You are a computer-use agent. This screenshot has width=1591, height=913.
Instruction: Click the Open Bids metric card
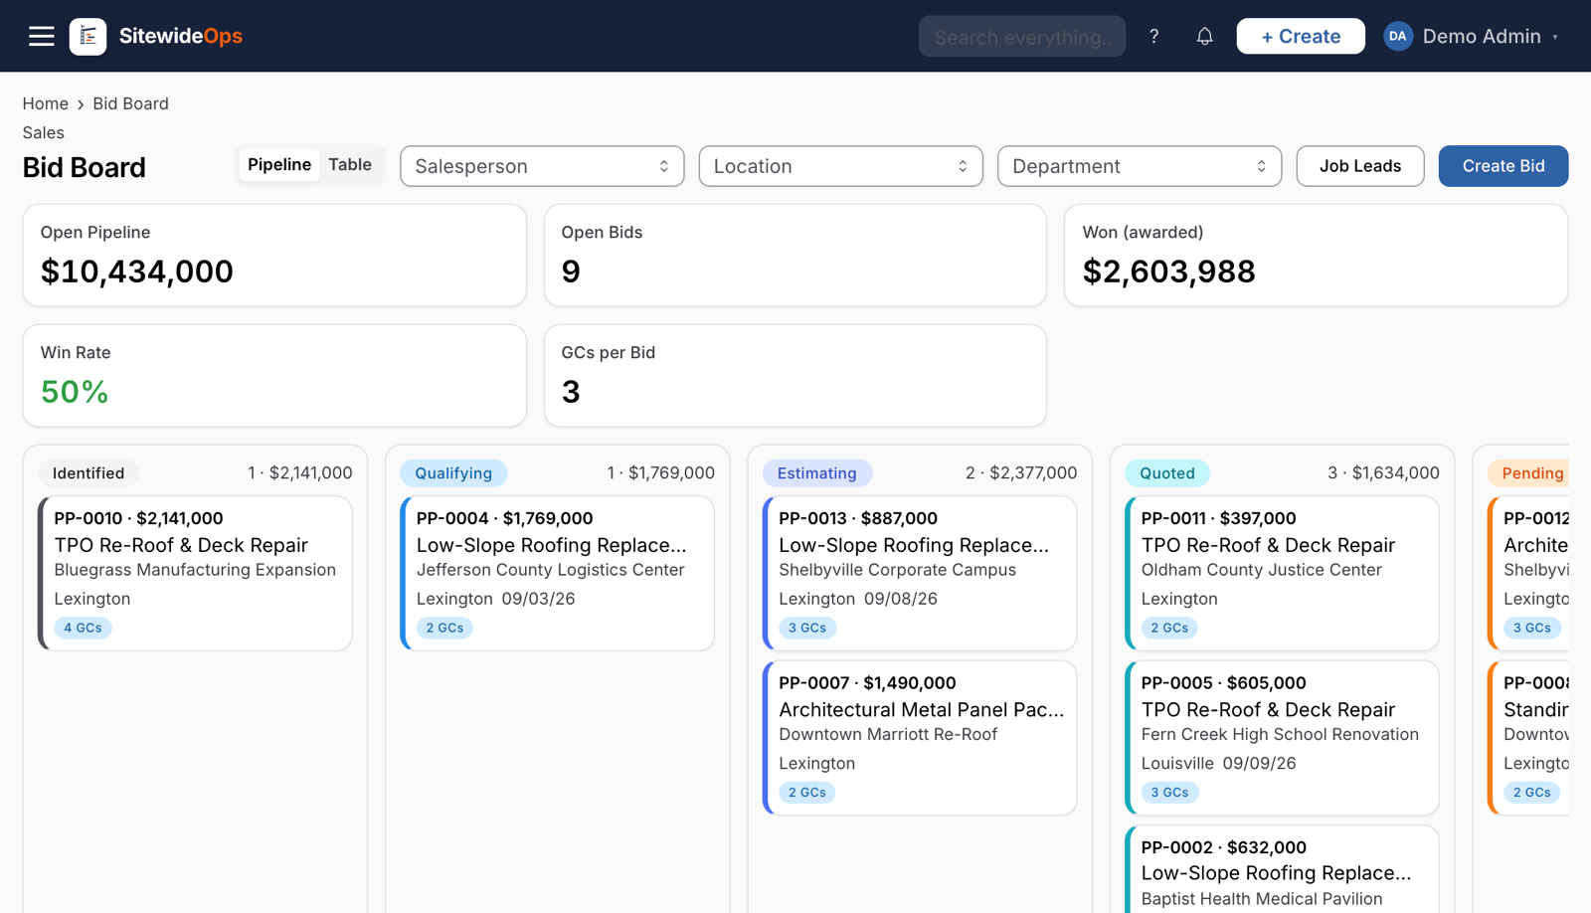coord(795,256)
